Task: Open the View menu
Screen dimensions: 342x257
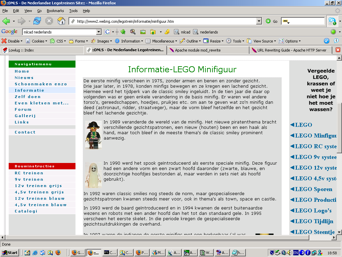Action: [x=28, y=11]
